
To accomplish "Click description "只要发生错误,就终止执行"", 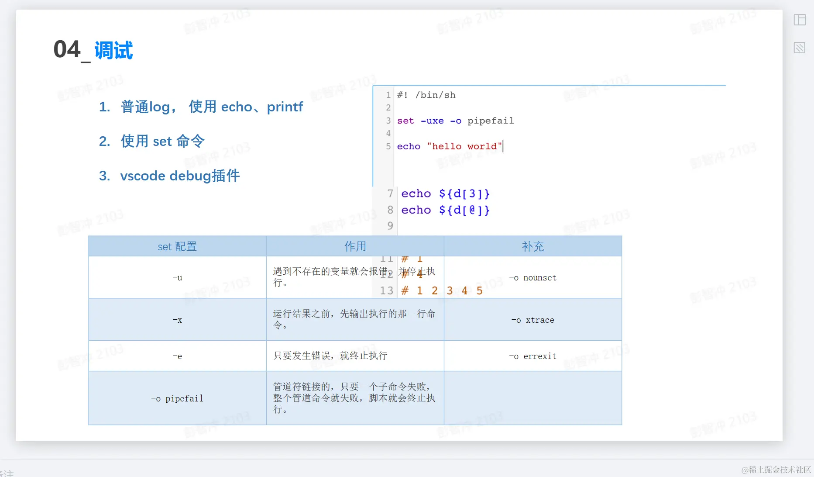I will (x=330, y=356).
